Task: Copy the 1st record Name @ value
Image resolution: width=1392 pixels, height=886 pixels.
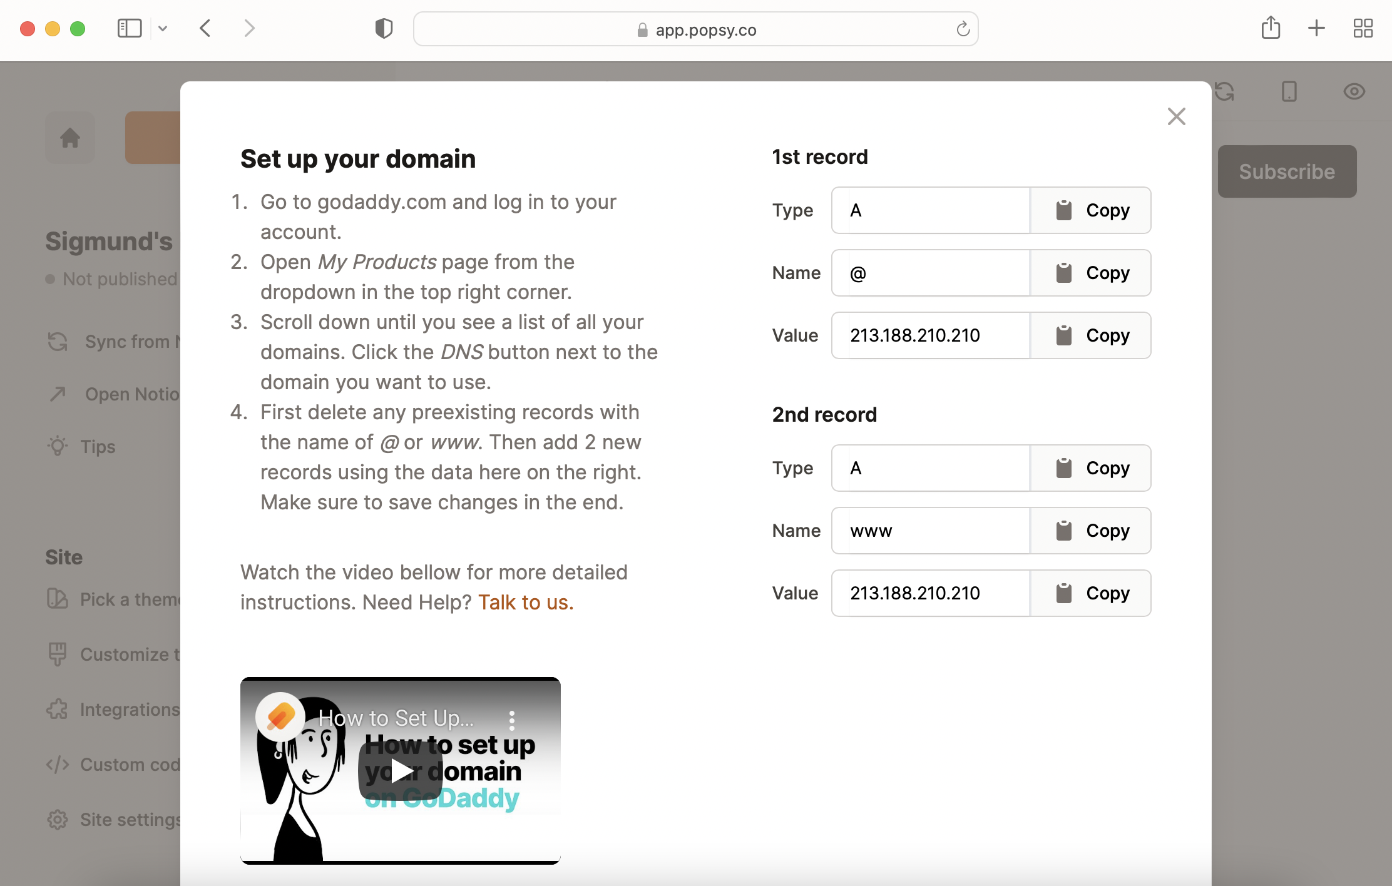Action: point(1091,273)
